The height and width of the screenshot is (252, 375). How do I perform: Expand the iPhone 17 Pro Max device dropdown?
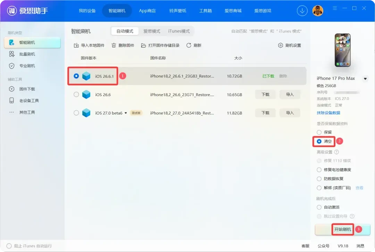(x=365, y=79)
